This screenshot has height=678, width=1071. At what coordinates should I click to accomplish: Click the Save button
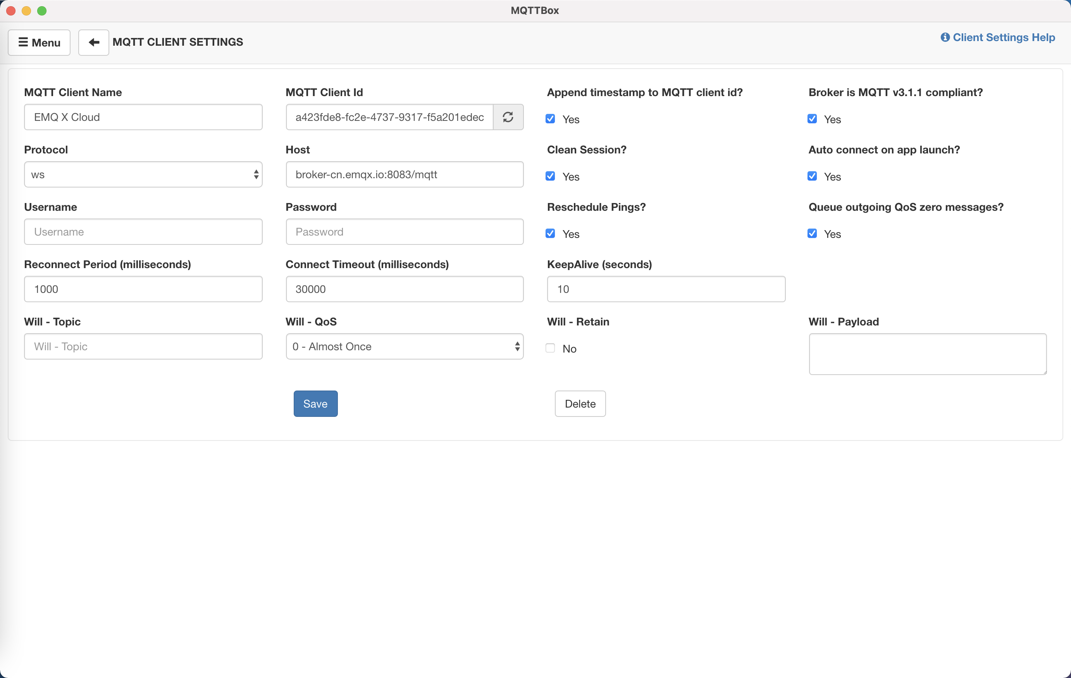pyautogui.click(x=315, y=404)
